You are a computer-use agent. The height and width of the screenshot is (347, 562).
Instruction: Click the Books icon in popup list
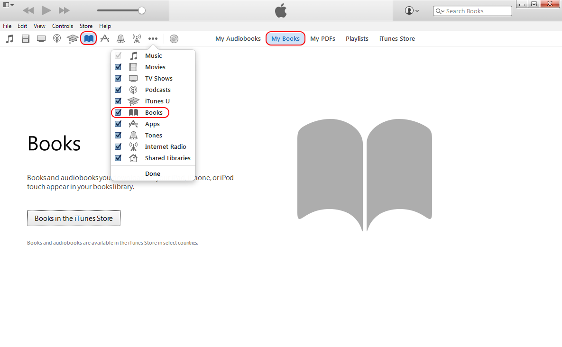(x=133, y=112)
